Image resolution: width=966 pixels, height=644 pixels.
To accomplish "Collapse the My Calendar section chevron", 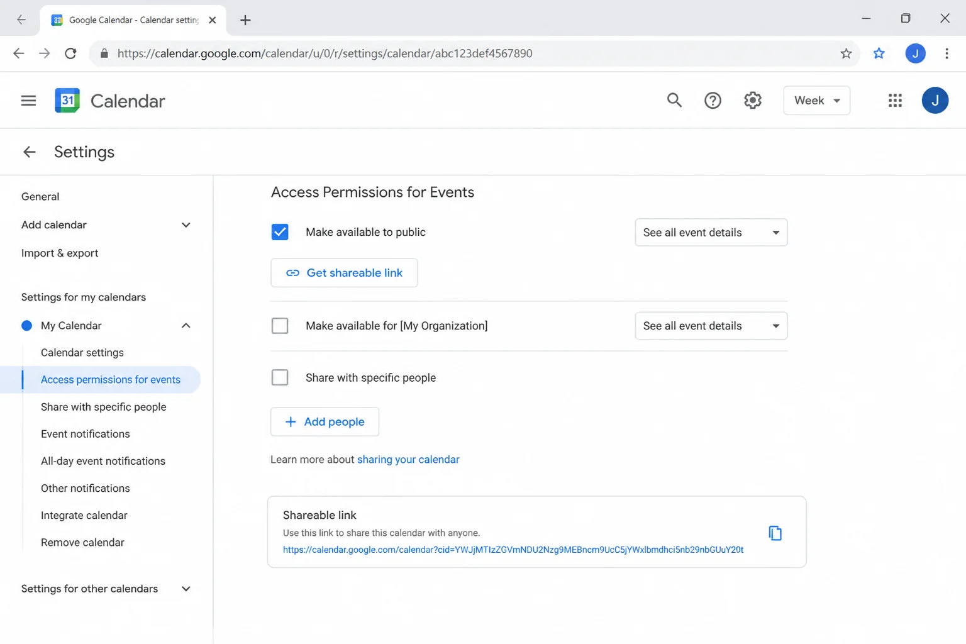I will (x=186, y=326).
